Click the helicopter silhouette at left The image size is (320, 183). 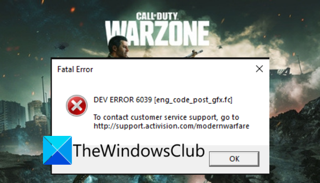tap(61, 47)
